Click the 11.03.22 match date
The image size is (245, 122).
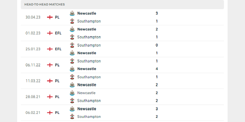pos(33,81)
